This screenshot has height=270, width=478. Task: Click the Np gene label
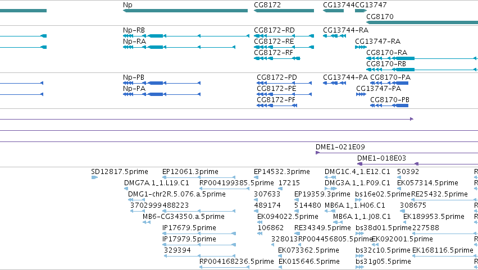pyautogui.click(x=128, y=5)
